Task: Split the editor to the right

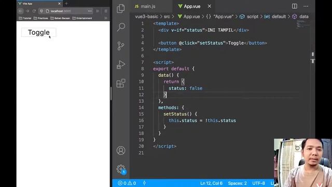Action: click(294, 6)
